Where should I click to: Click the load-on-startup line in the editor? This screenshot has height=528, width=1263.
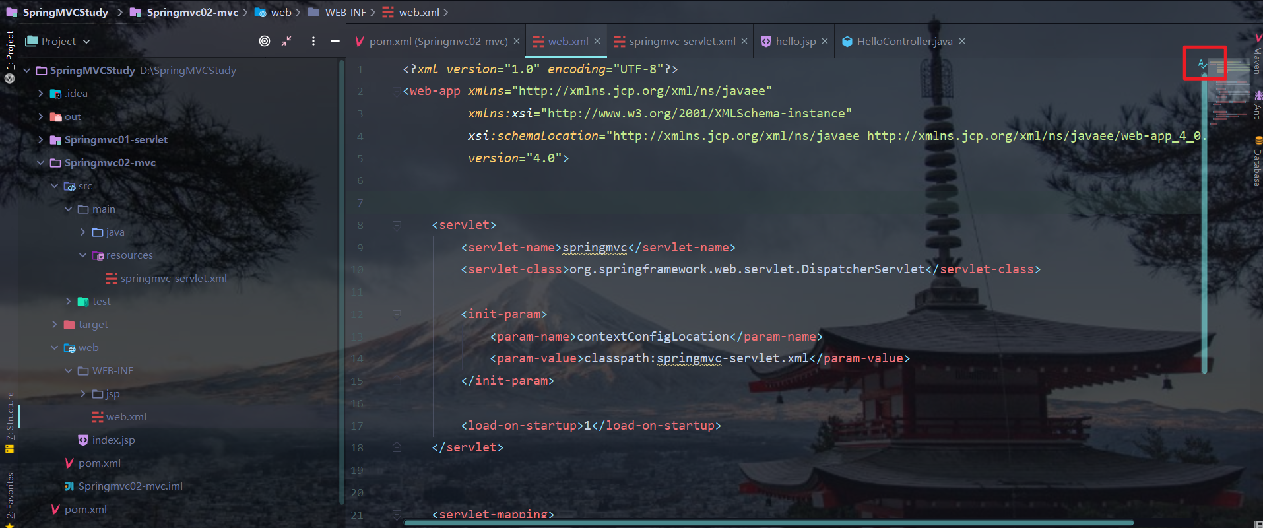pos(591,426)
